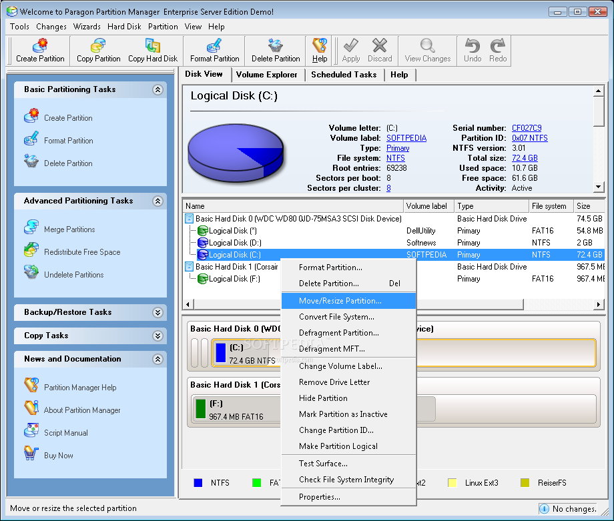Click the Partition Manager Help icon
This screenshot has width=614, height=521.
point(31,385)
